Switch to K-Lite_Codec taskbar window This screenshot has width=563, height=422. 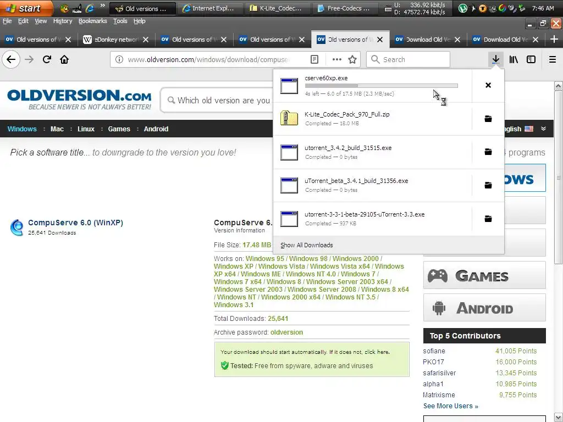click(277, 8)
